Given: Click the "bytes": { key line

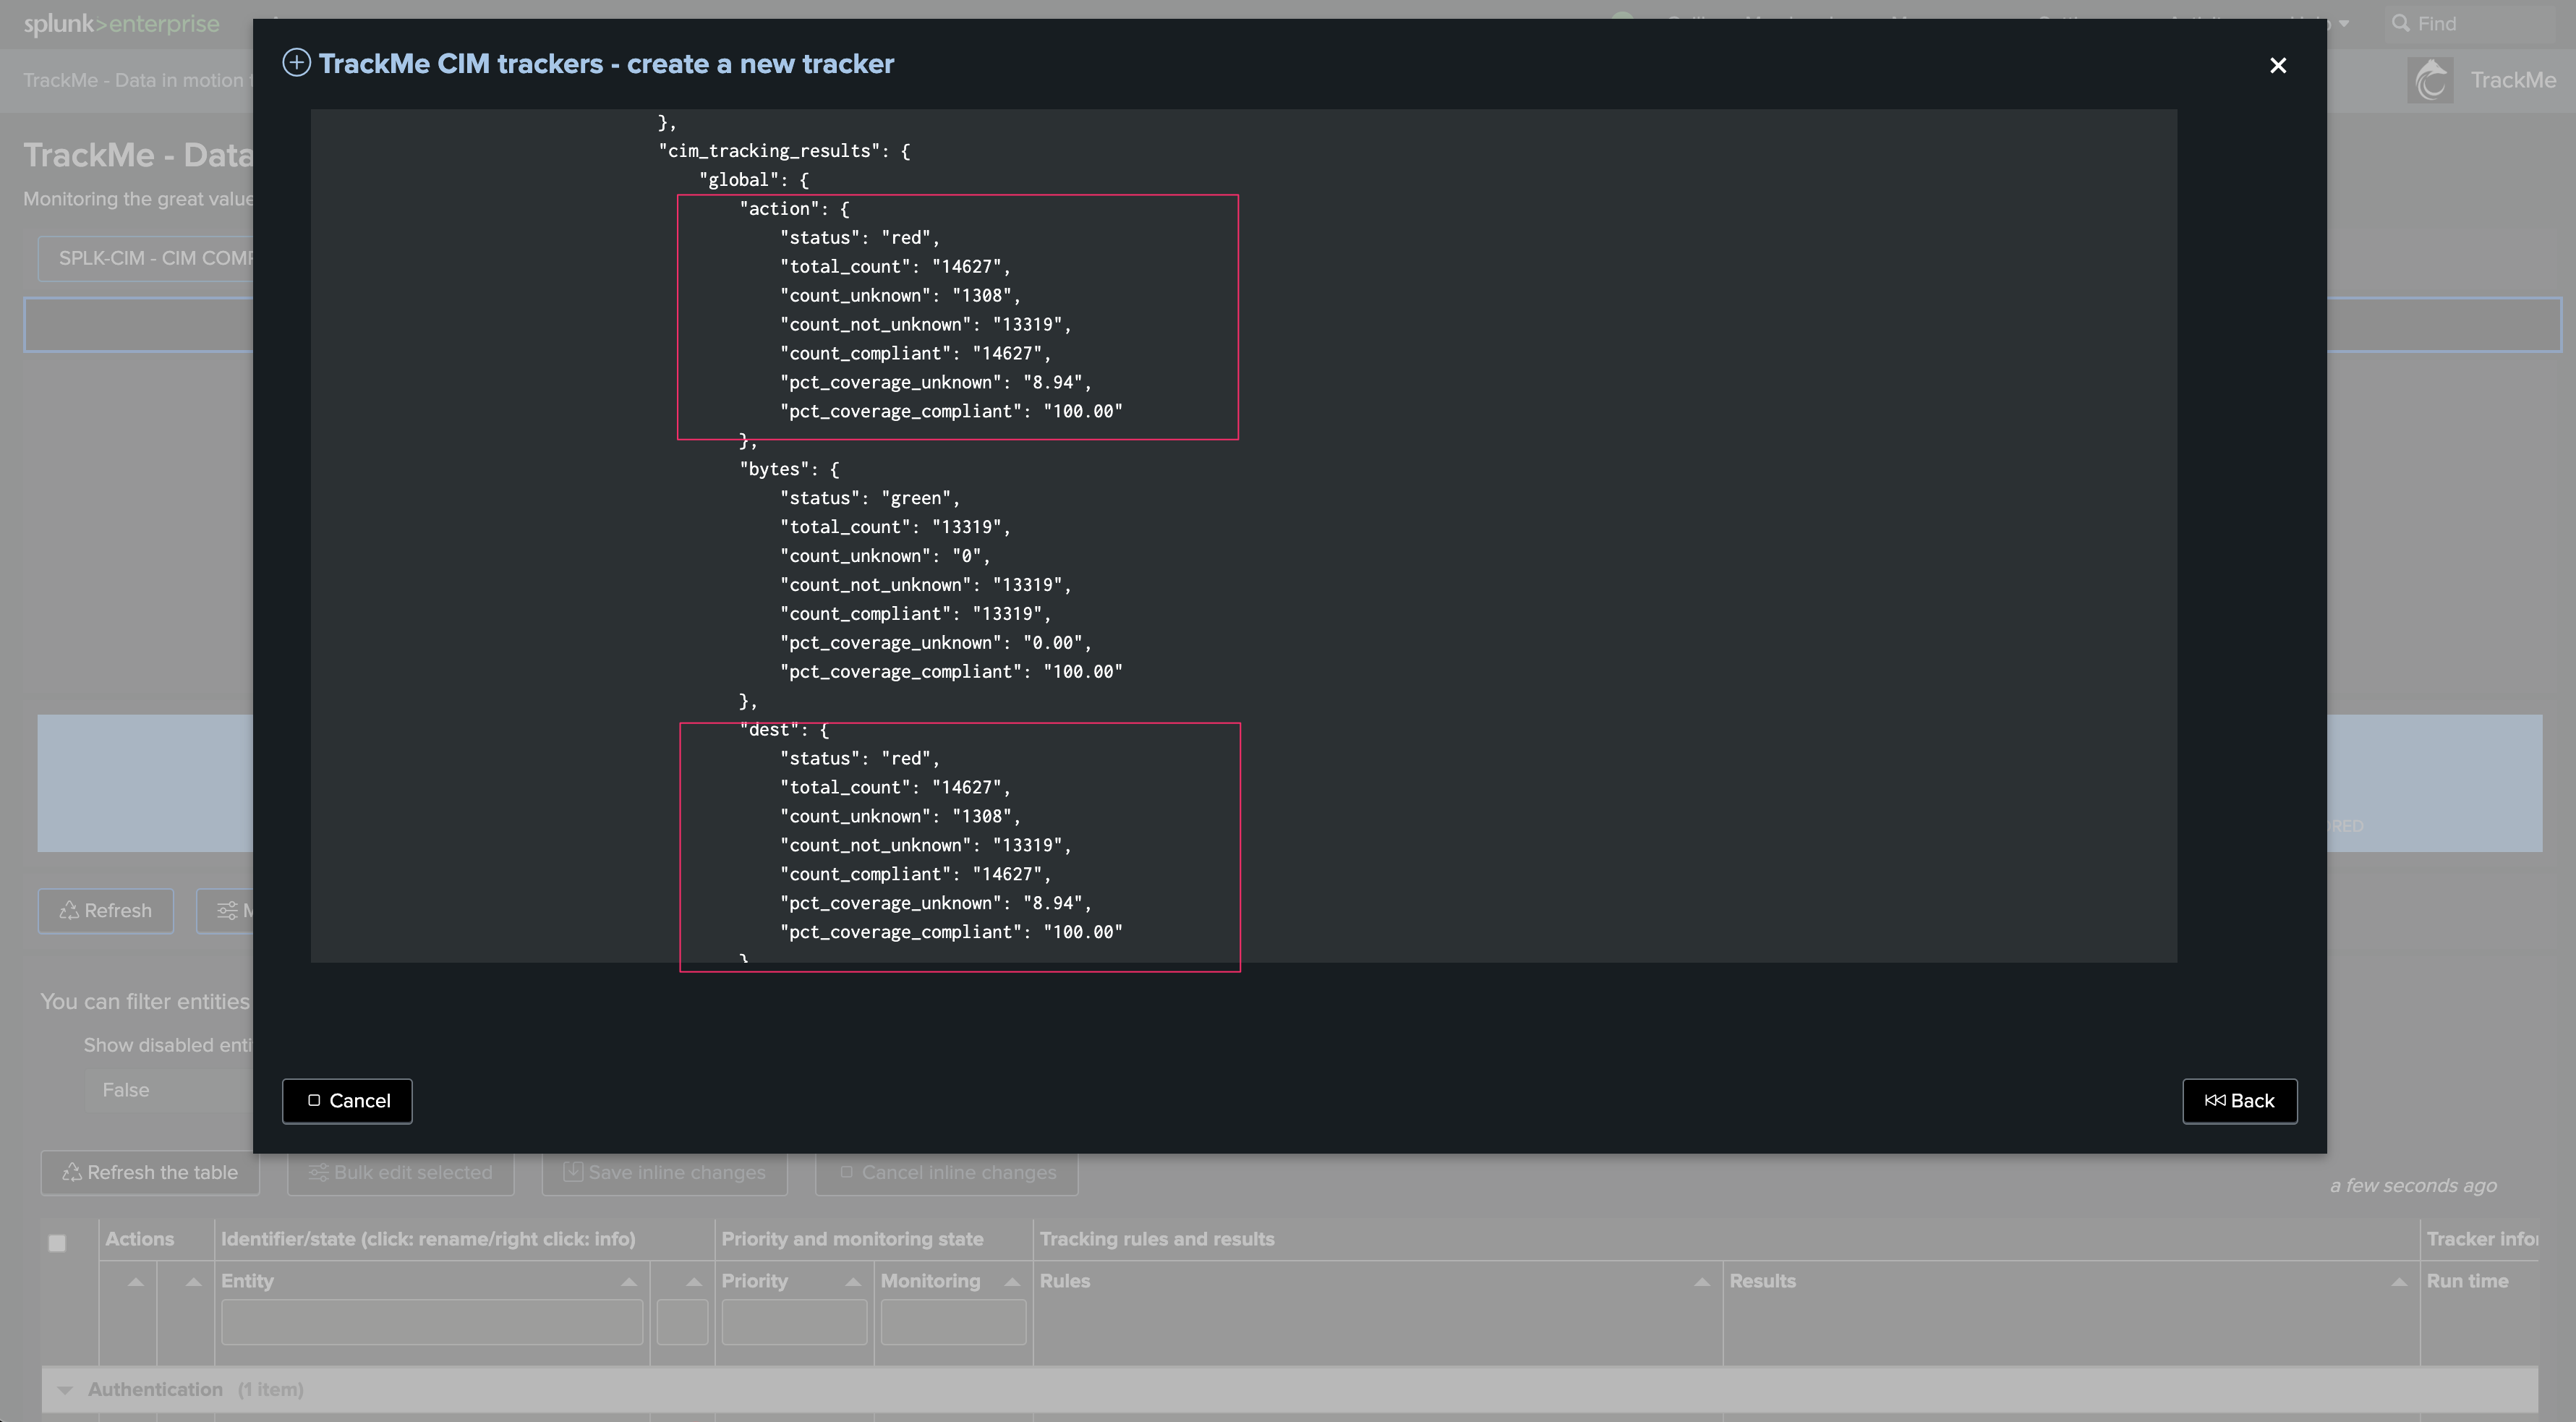Looking at the screenshot, I should (x=789, y=469).
